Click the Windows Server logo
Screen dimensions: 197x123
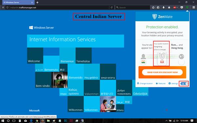(42, 27)
